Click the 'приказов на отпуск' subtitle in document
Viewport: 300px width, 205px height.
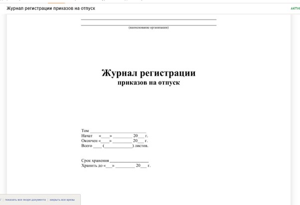(149, 83)
